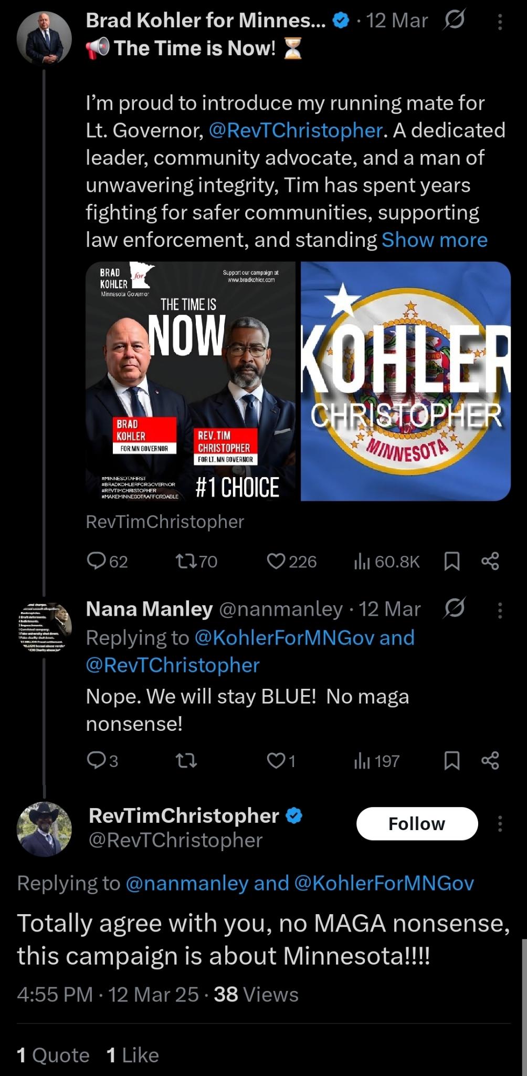The height and width of the screenshot is (1076, 527).
Task: Open more options for Brad Kohler's post
Action: (500, 22)
